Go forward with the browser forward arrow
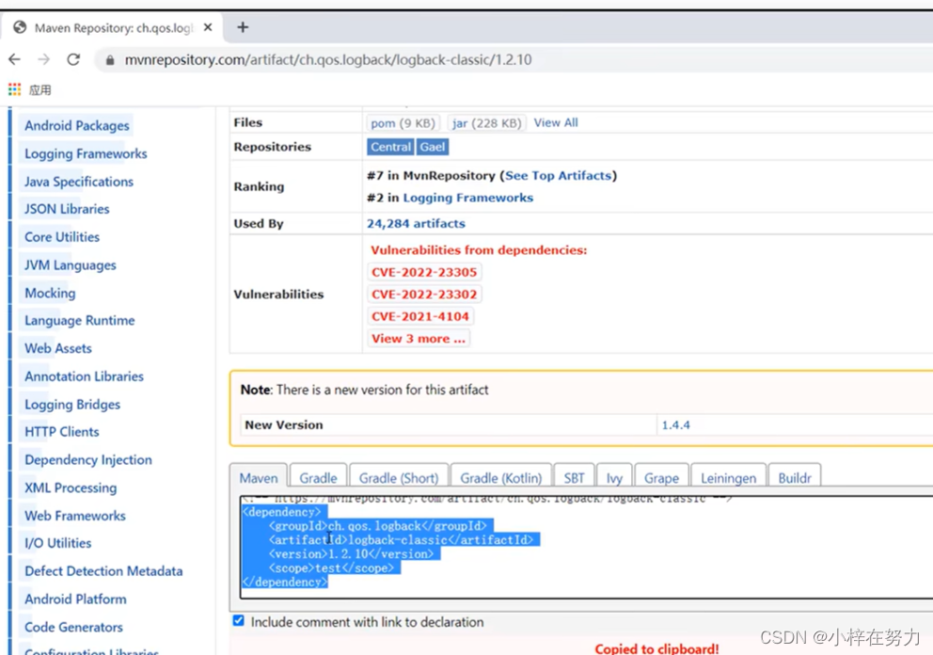The image size is (933, 655). (x=44, y=59)
